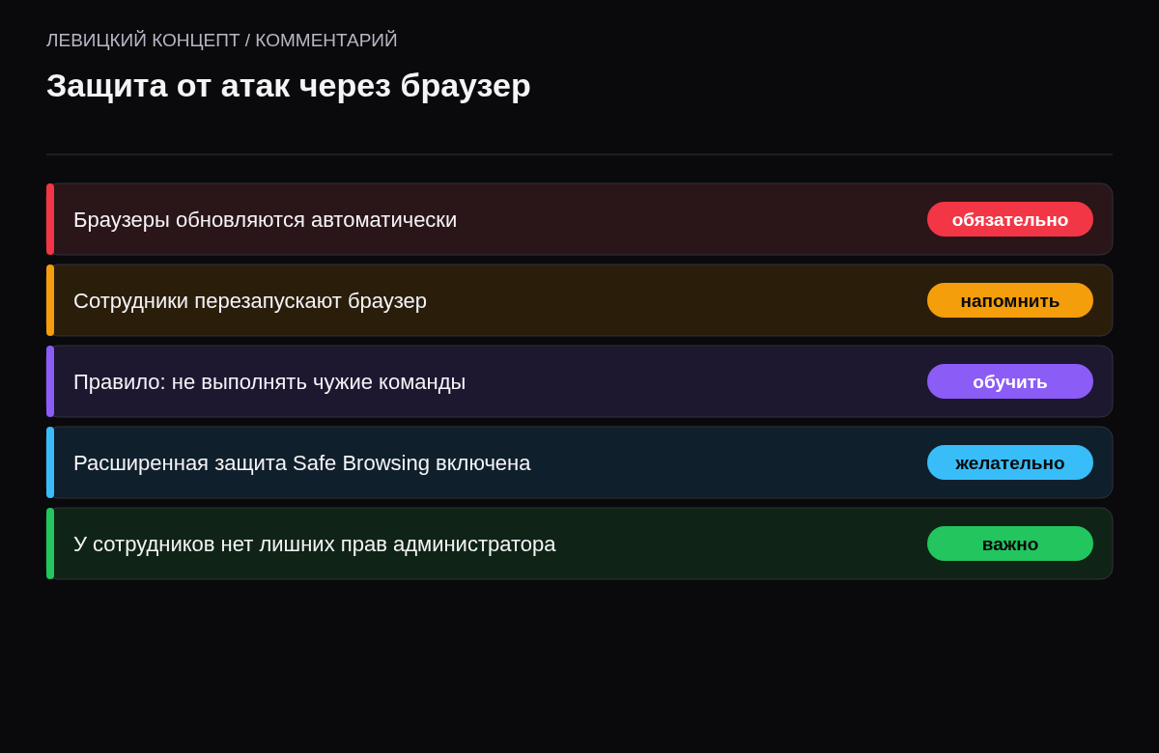Select 'Браузеры обновляются автоматически' text
Viewport: 1159px width, 753px height.
[265, 220]
